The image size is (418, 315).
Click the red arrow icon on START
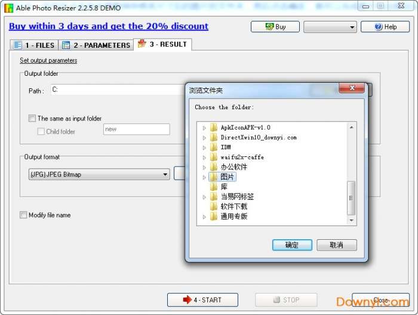(x=188, y=299)
